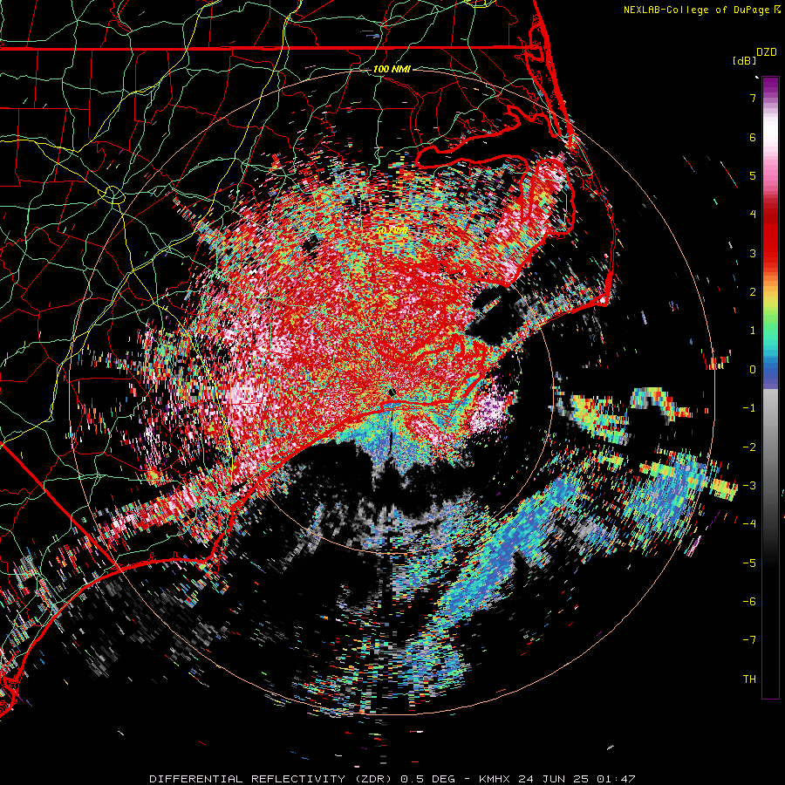Select the 3 dB tick label
Viewport: 785px width, 785px height.
pos(753,253)
